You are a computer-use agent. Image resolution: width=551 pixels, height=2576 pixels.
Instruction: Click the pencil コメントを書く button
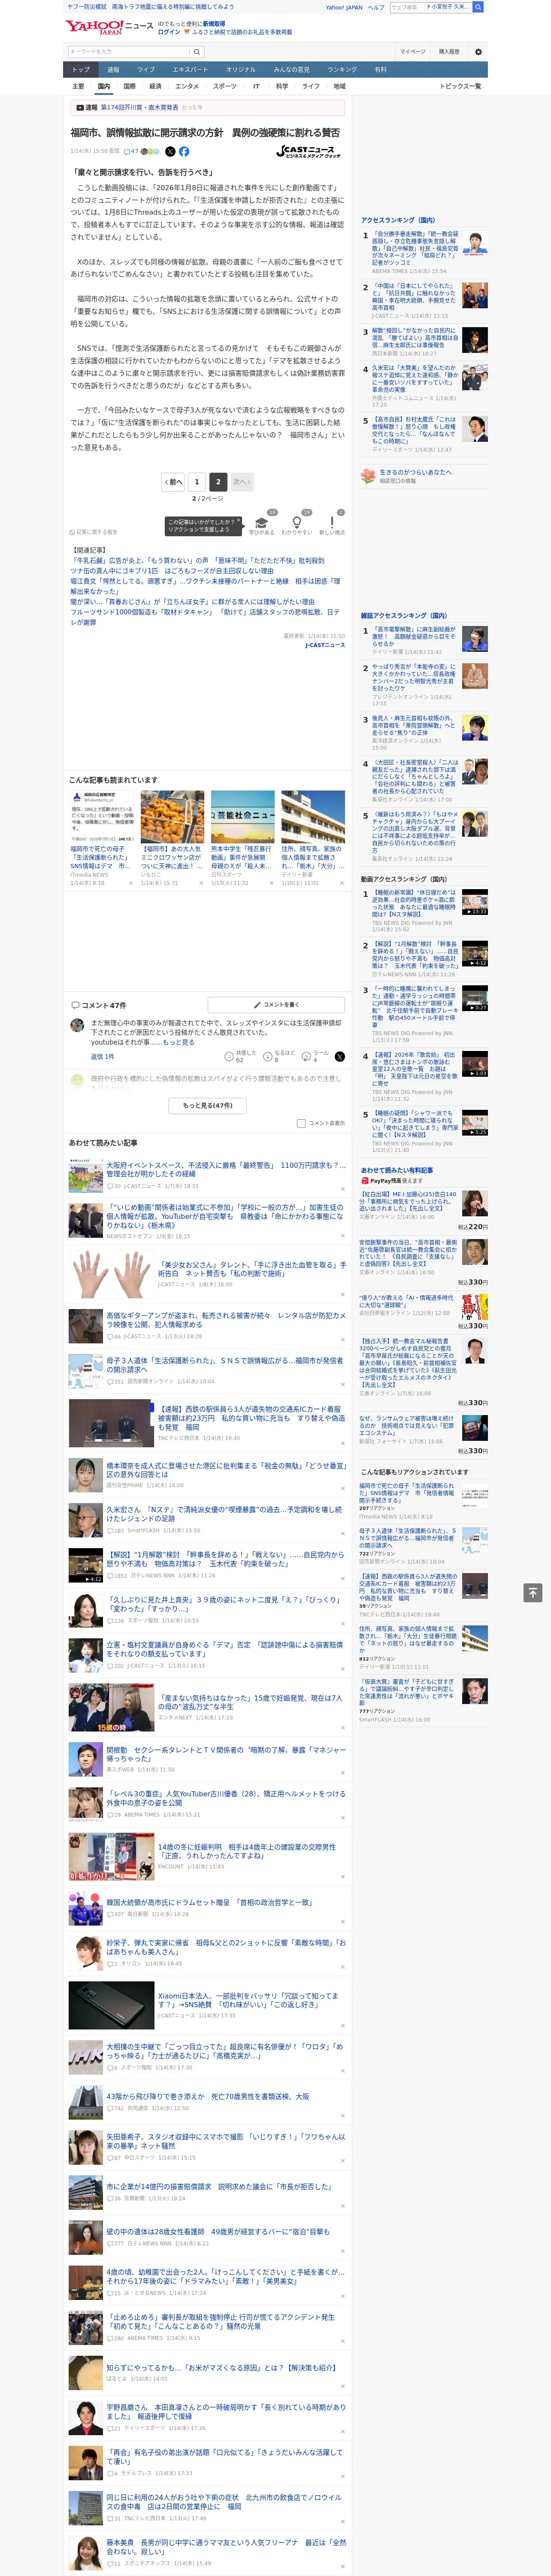(x=276, y=1004)
